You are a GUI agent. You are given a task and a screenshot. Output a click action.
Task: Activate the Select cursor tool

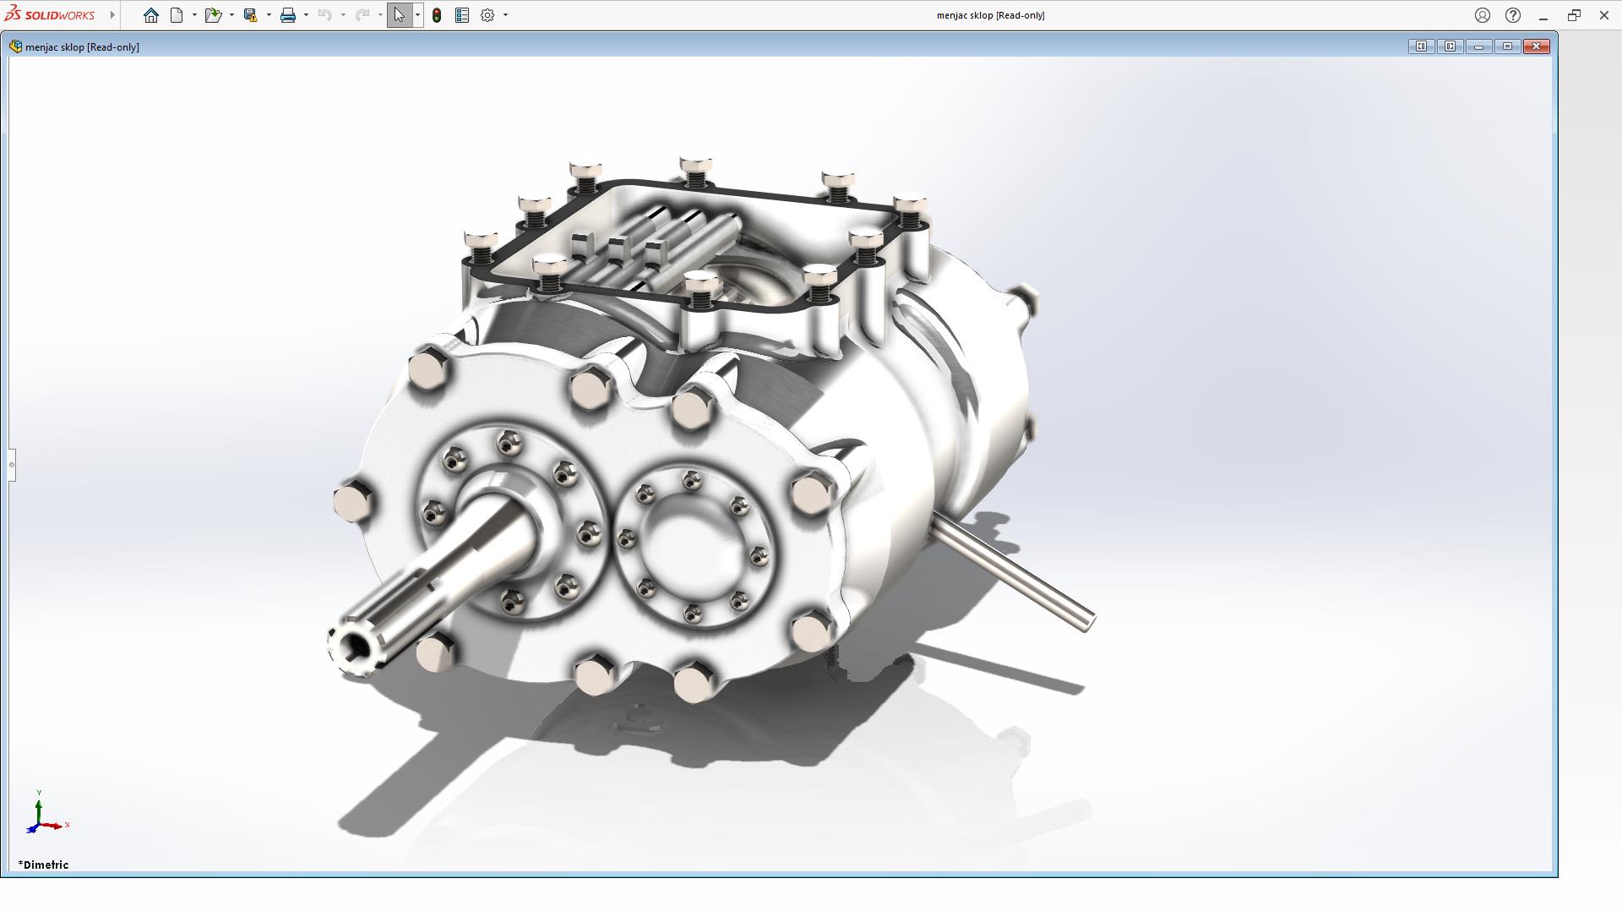(x=399, y=15)
